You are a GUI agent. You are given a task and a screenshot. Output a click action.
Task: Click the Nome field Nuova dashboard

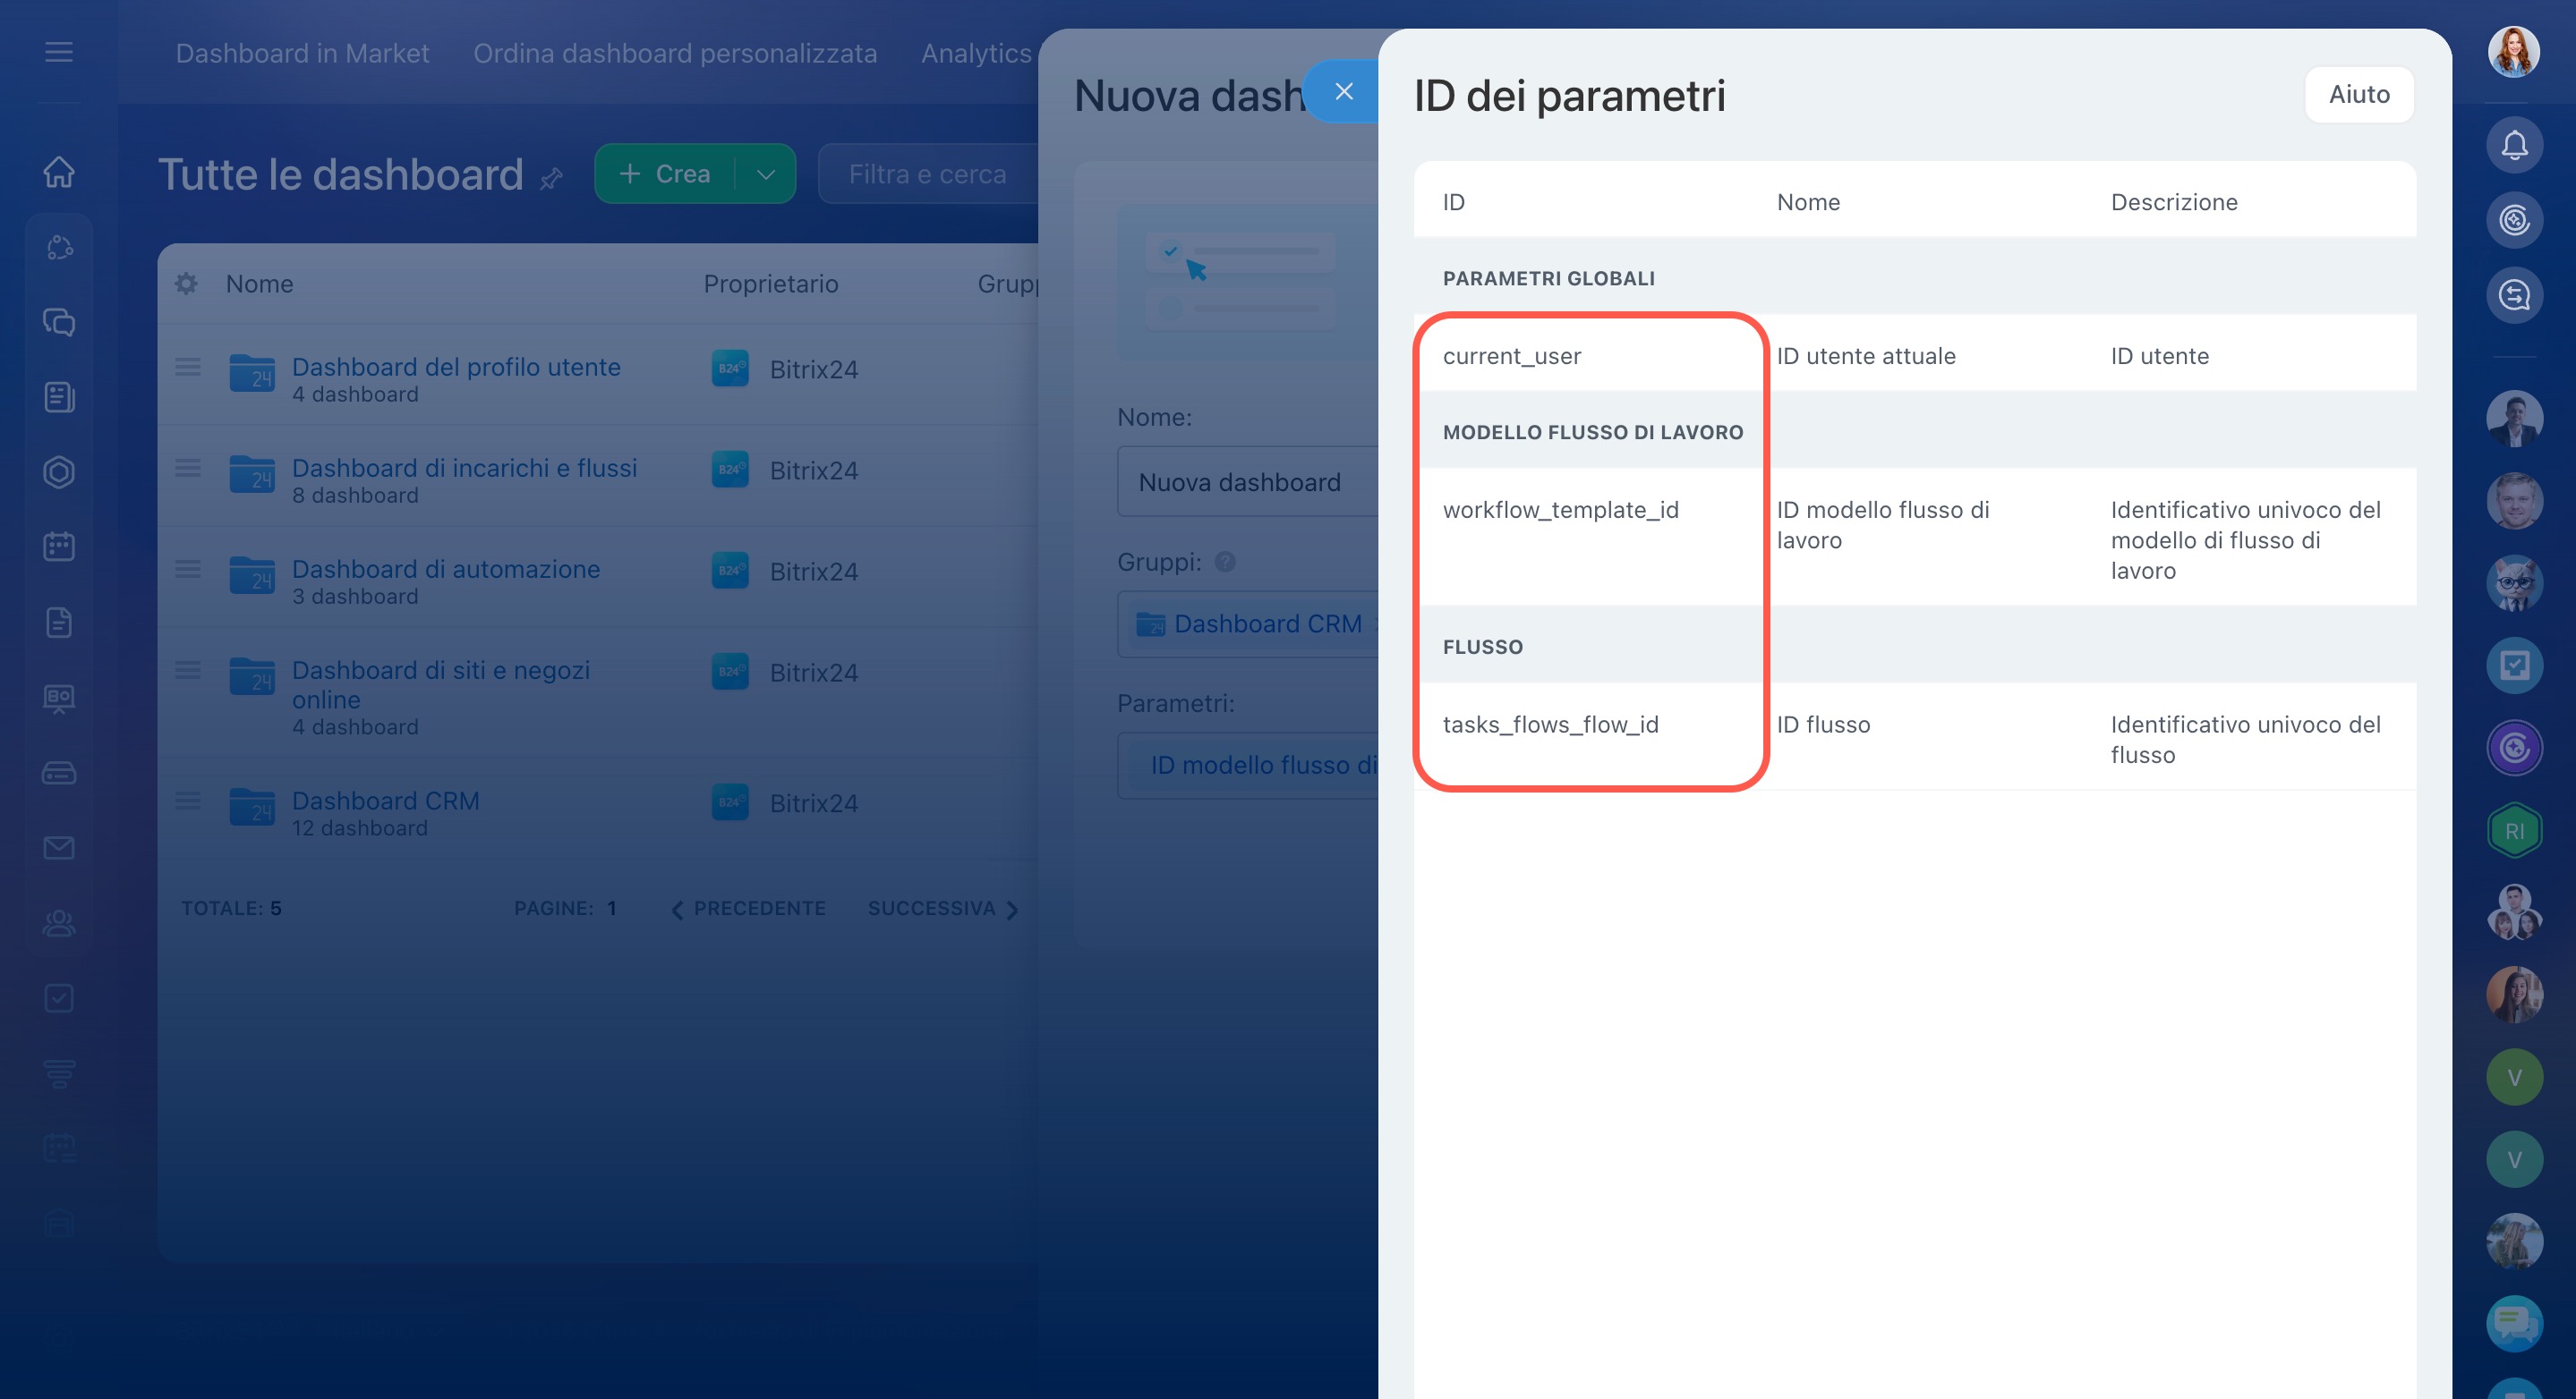click(1246, 481)
